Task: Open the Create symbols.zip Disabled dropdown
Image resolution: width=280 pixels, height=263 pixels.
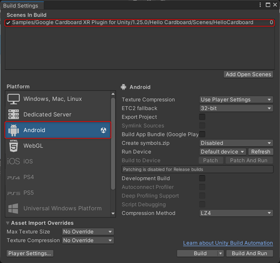Action: click(236, 143)
